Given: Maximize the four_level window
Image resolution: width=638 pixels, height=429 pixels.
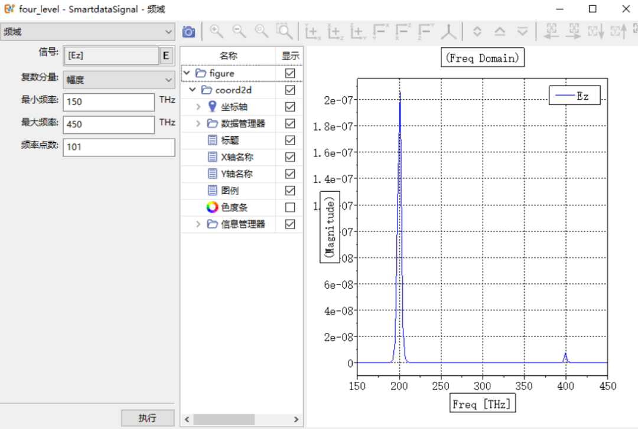Looking at the screenshot, I should tap(593, 9).
